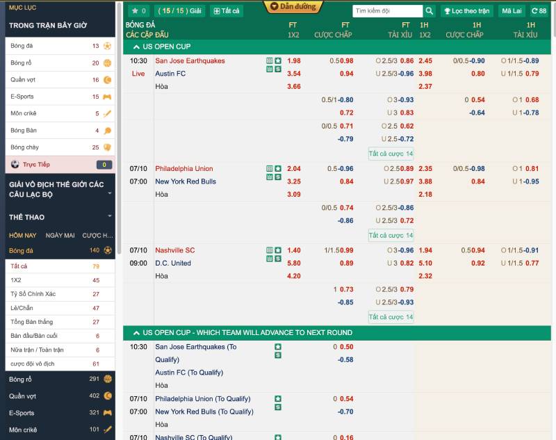Click the basketball icon beside Bóng rổ 20
Screen dimensions: 556x440
tap(107, 63)
